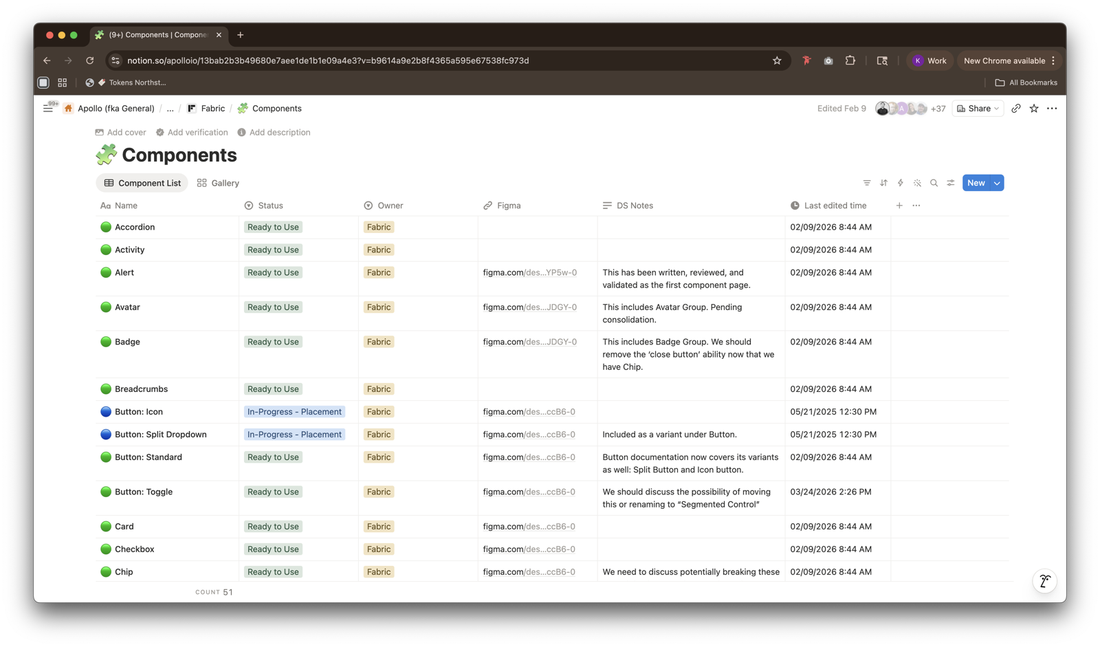The height and width of the screenshot is (647, 1100).
Task: Switch to Gallery view tab
Action: [218, 183]
